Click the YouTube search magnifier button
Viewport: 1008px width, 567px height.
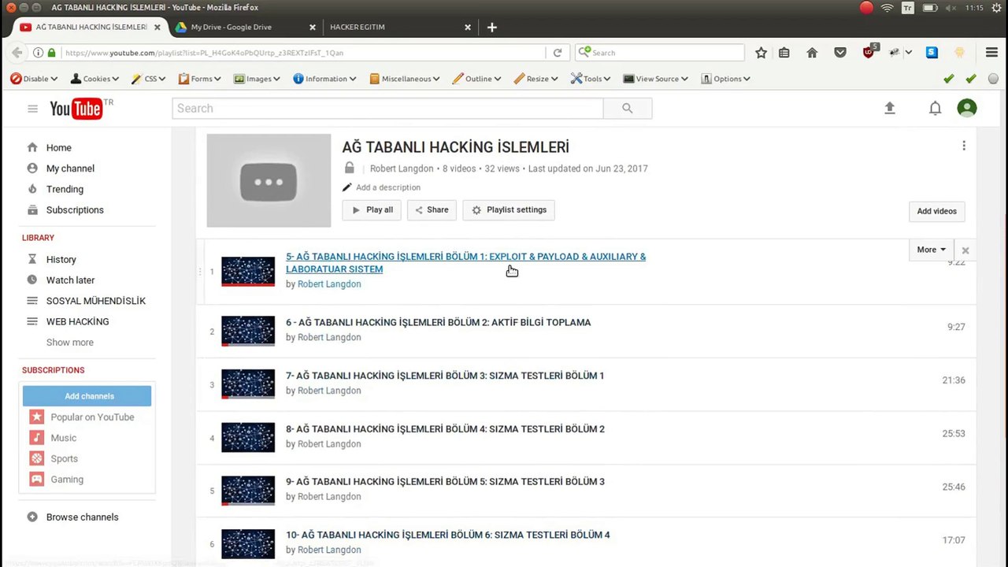[x=628, y=109]
